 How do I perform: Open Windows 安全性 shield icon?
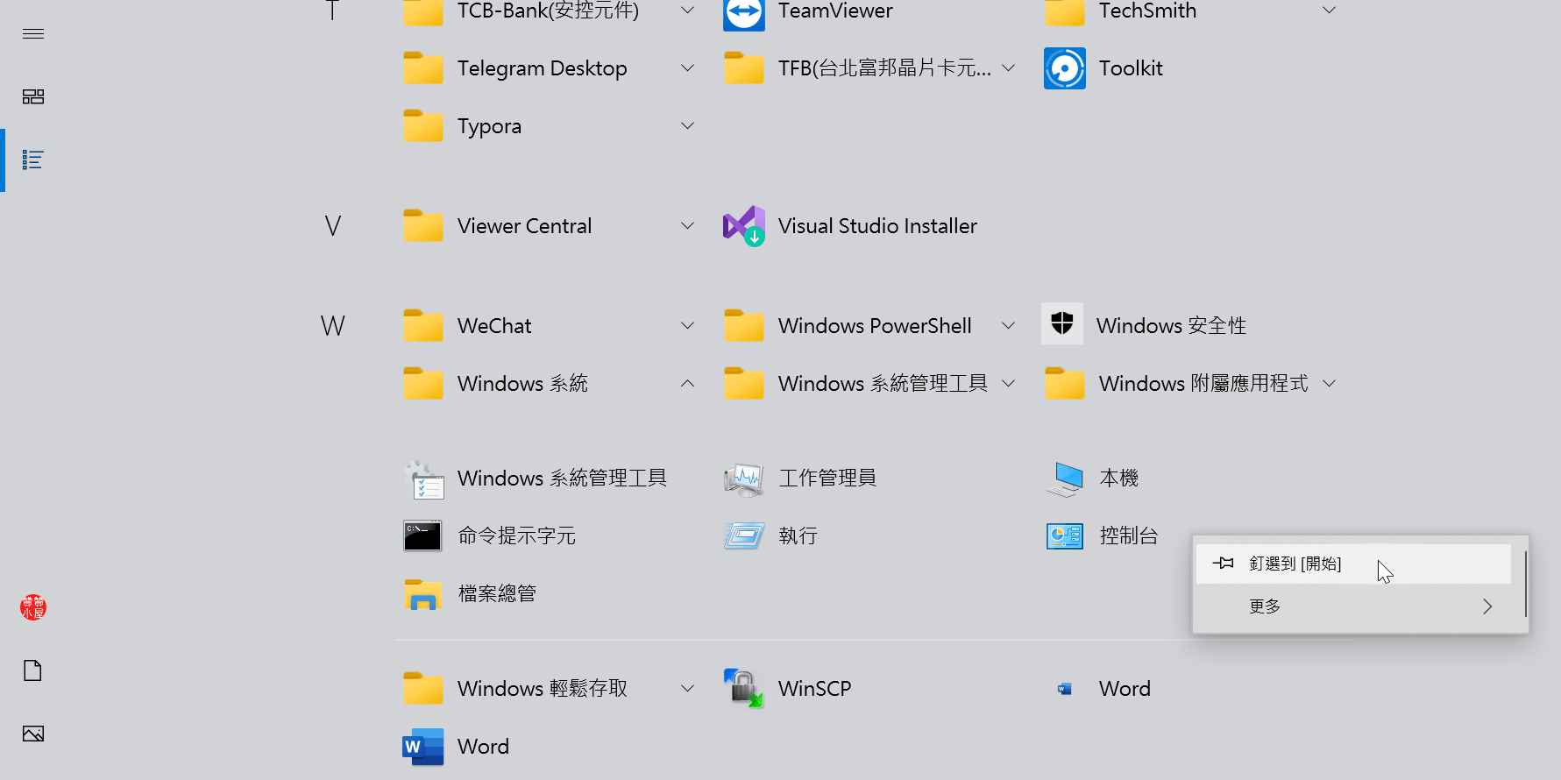tap(1062, 324)
